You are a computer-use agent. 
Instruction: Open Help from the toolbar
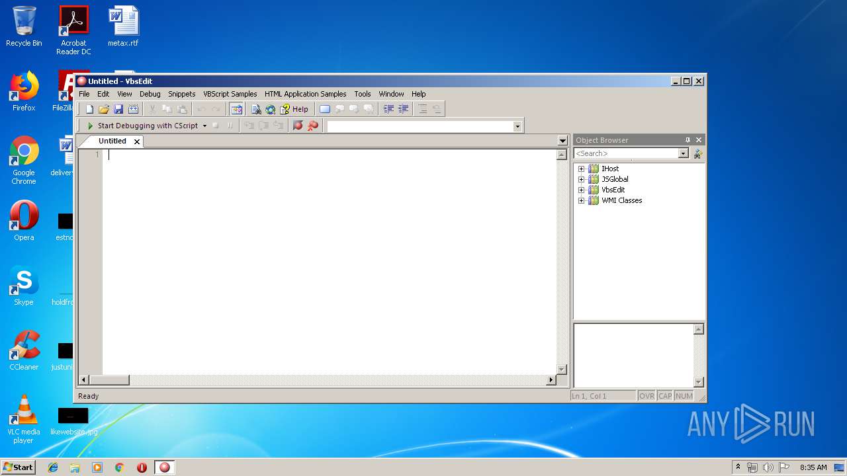tap(294, 109)
